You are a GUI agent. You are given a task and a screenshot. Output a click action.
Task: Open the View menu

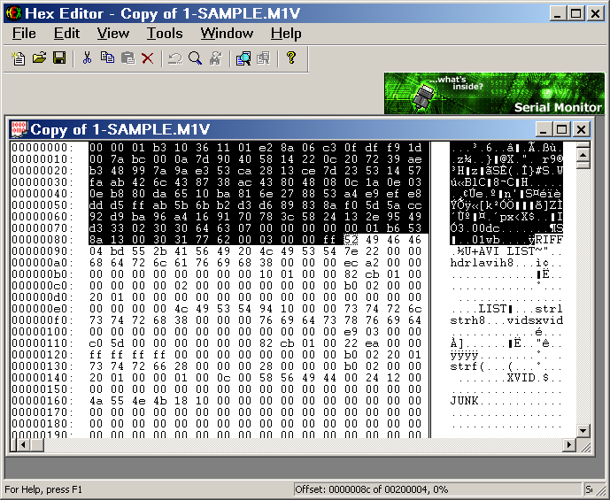(x=112, y=34)
